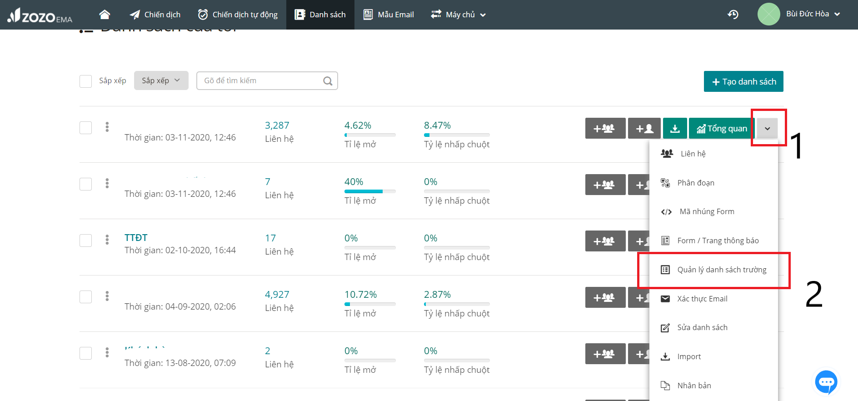The width and height of the screenshot is (858, 401).
Task: Add multiple contacts to 3,287-contact list
Action: coord(605,128)
